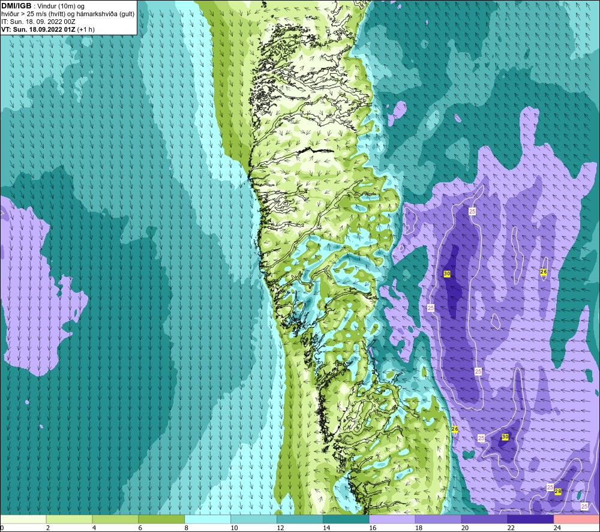
Task: Select the "Vindur (10m) og" text
Action: [x=61, y=6]
